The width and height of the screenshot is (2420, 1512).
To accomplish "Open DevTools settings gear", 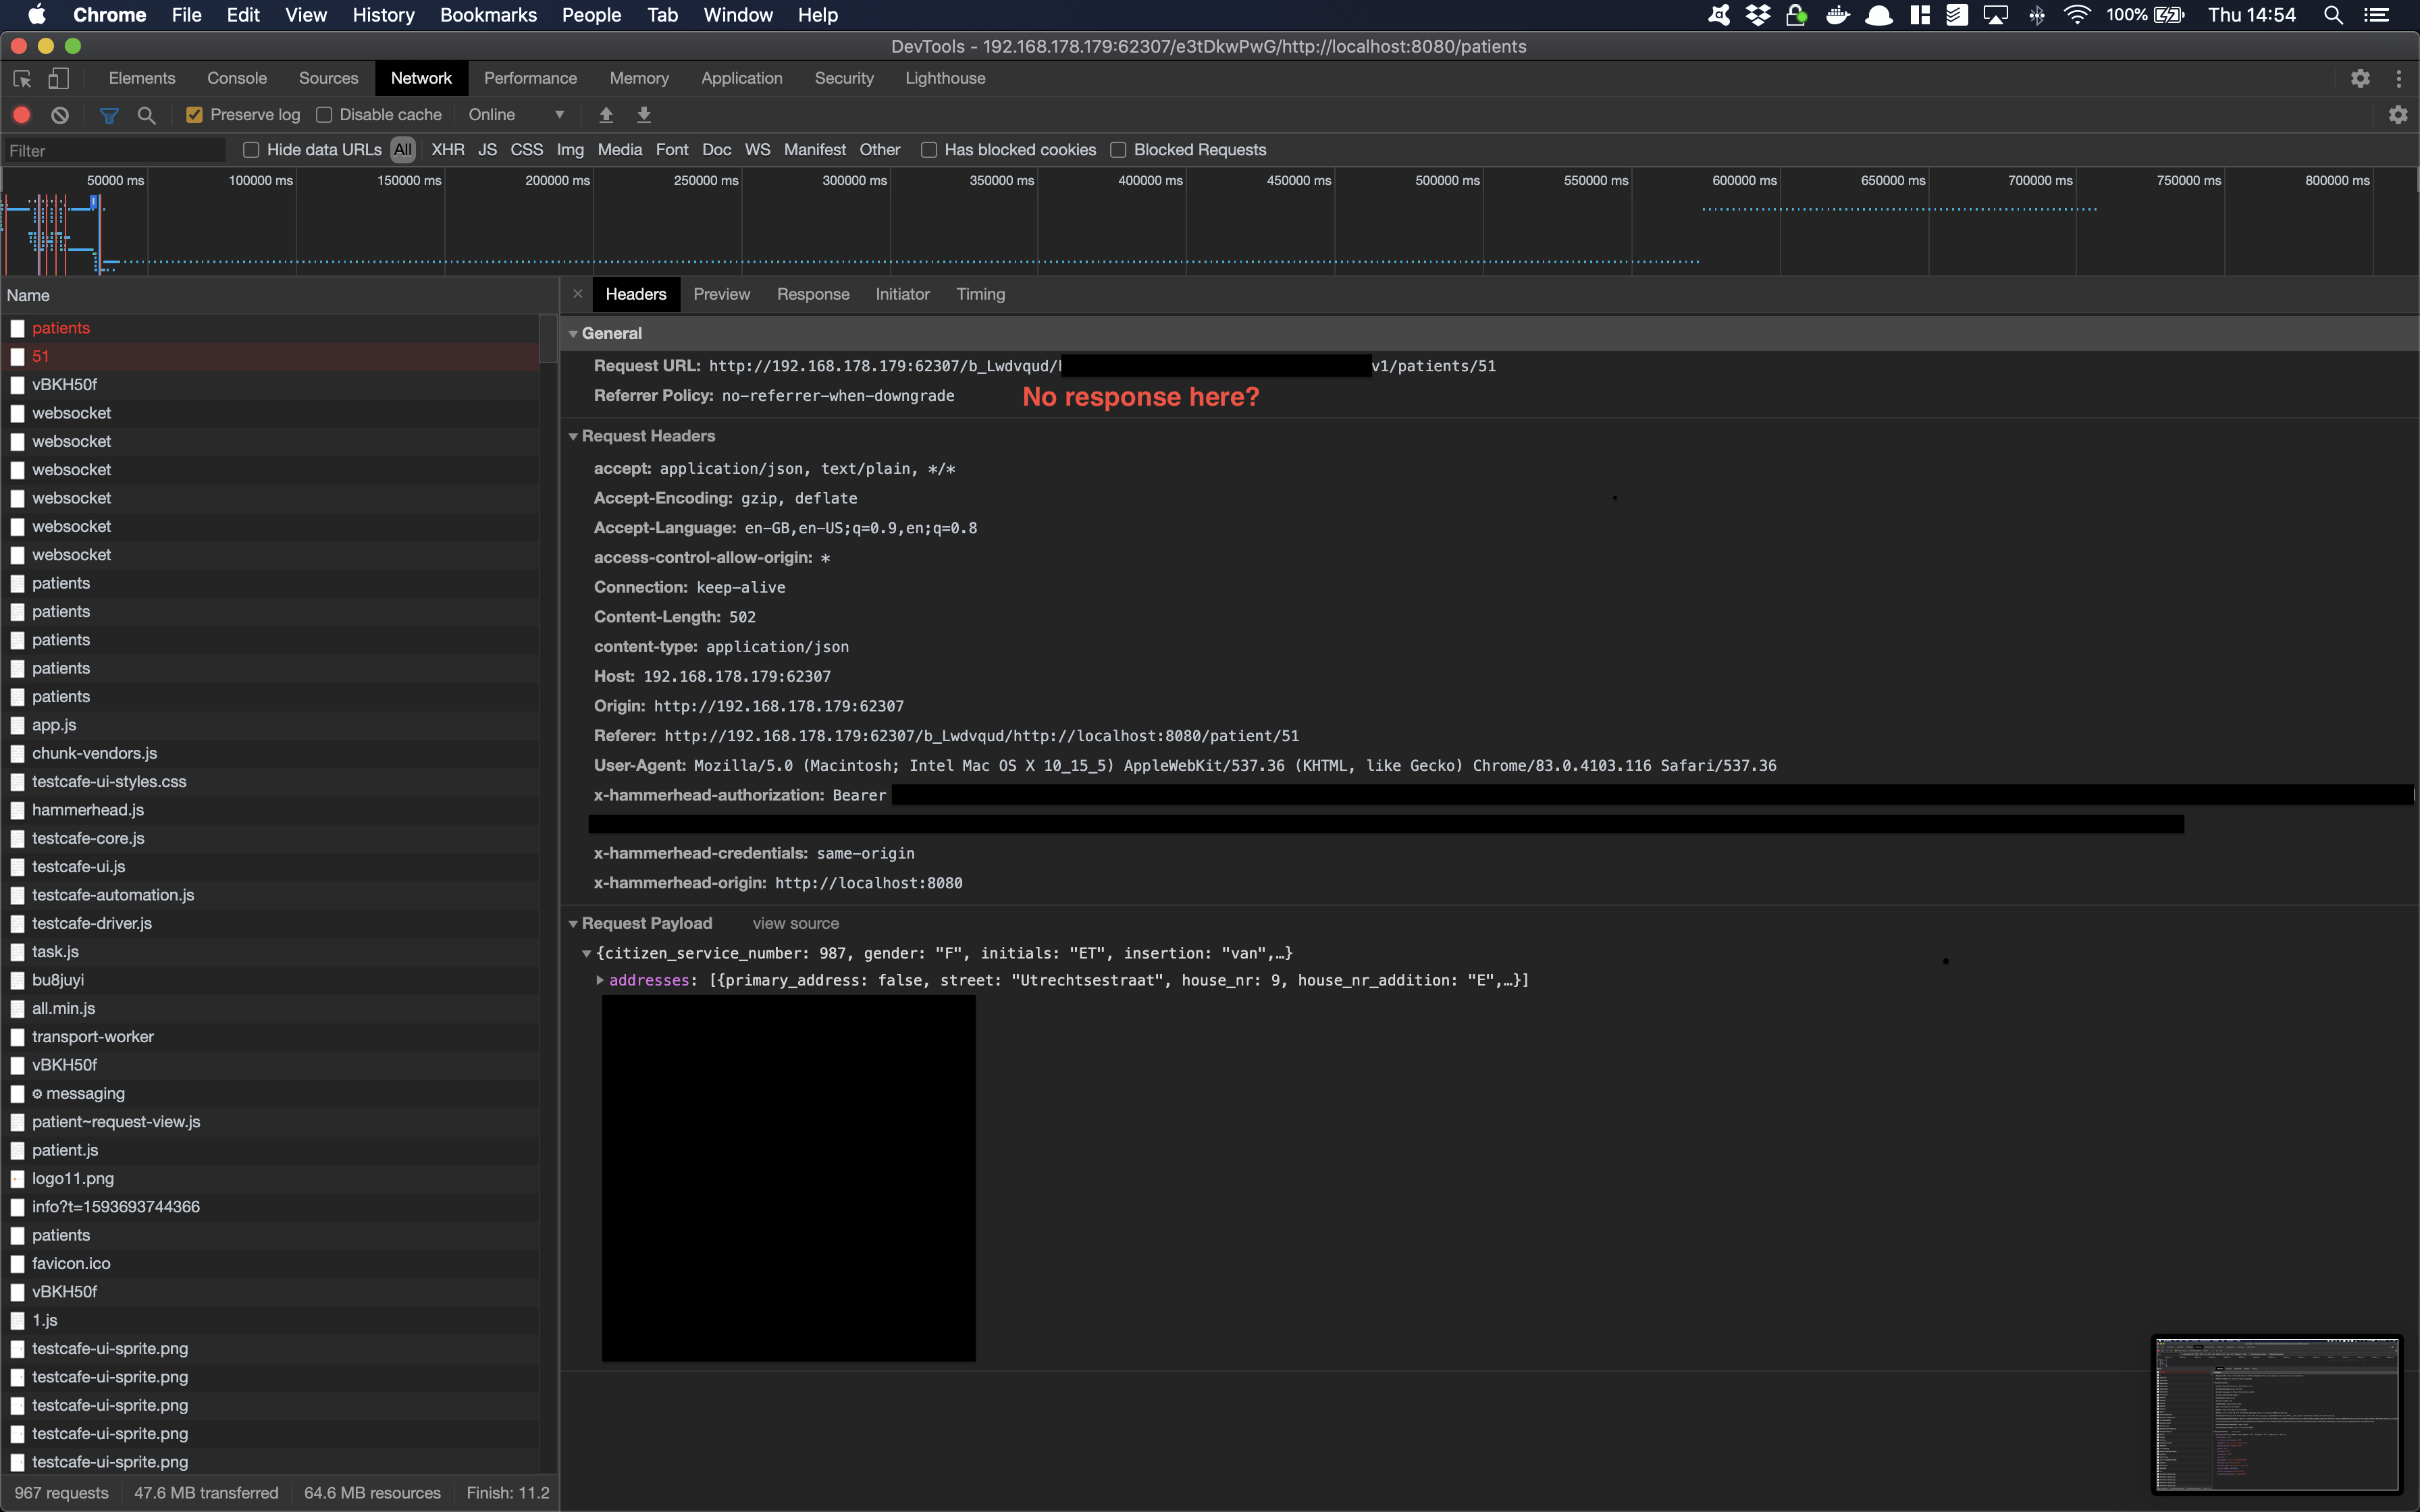I will tap(2360, 78).
